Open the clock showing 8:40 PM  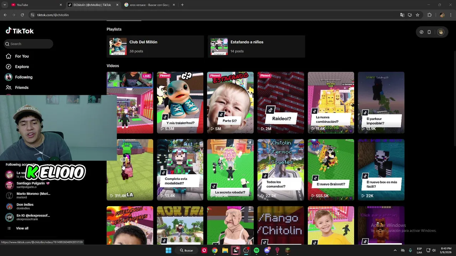tap(446, 250)
